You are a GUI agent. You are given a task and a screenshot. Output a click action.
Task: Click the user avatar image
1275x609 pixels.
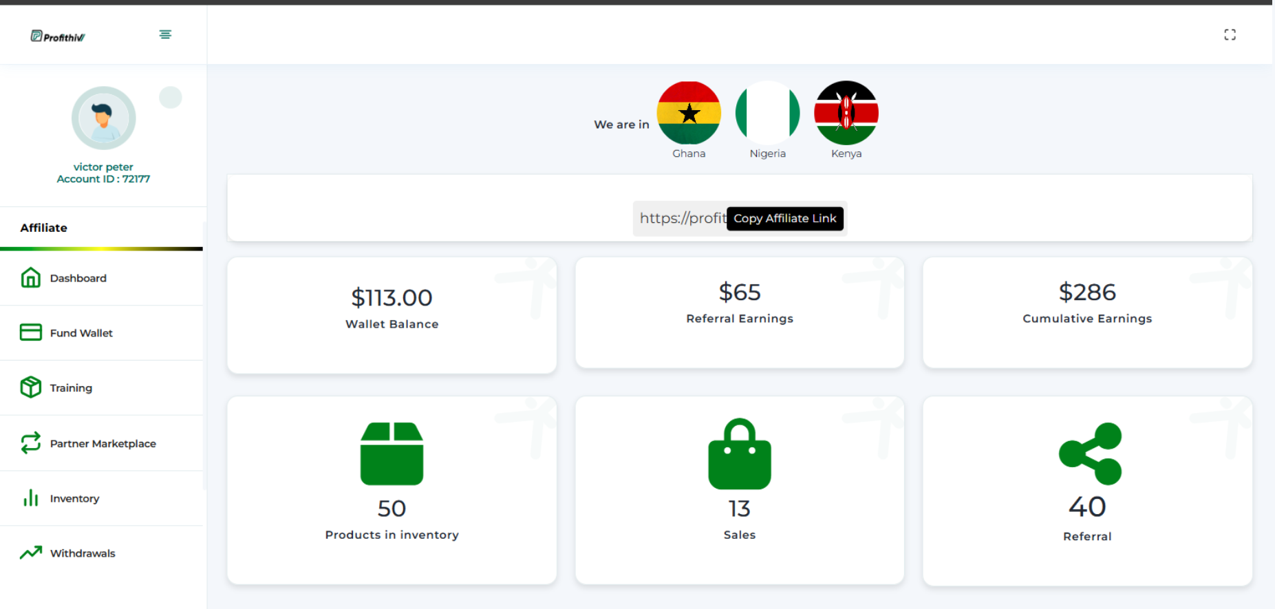click(x=103, y=118)
